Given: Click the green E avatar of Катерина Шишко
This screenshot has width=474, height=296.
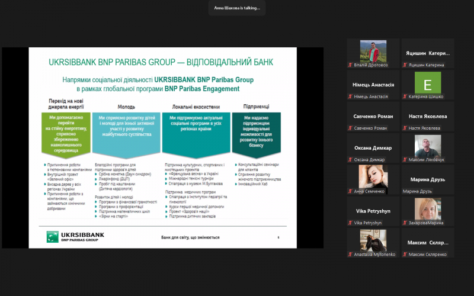Looking at the screenshot, I should [x=428, y=82].
